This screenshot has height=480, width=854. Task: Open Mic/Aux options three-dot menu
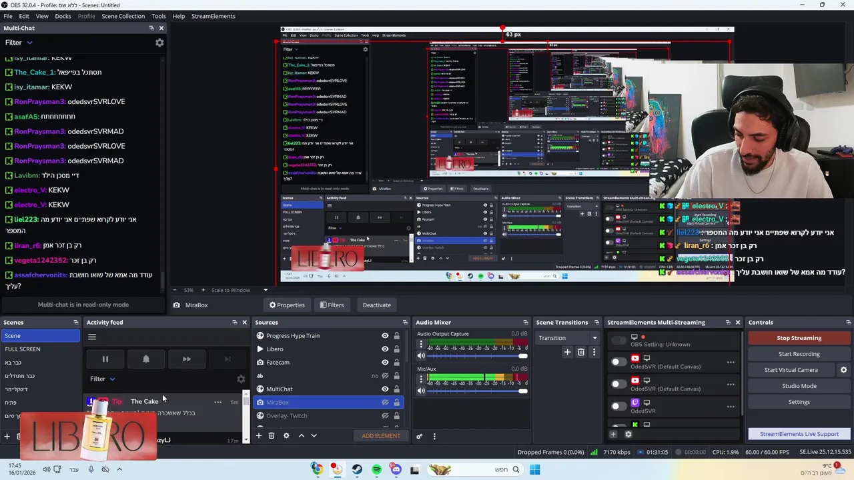coord(421,379)
